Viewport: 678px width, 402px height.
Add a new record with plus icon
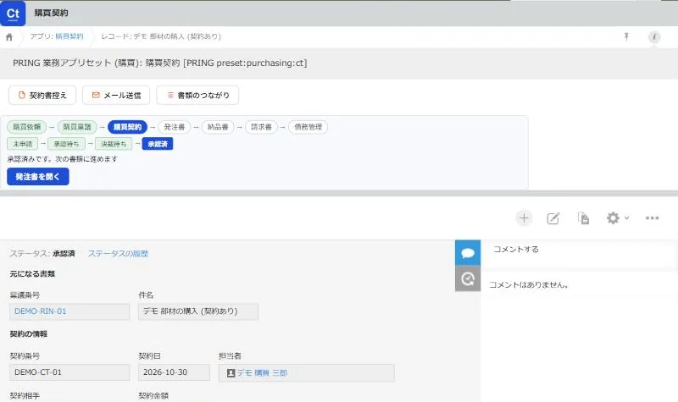point(524,218)
